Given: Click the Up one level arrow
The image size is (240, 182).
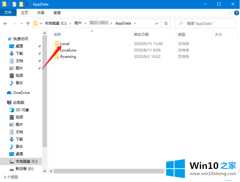Looking at the screenshot, I should coord(28,23).
